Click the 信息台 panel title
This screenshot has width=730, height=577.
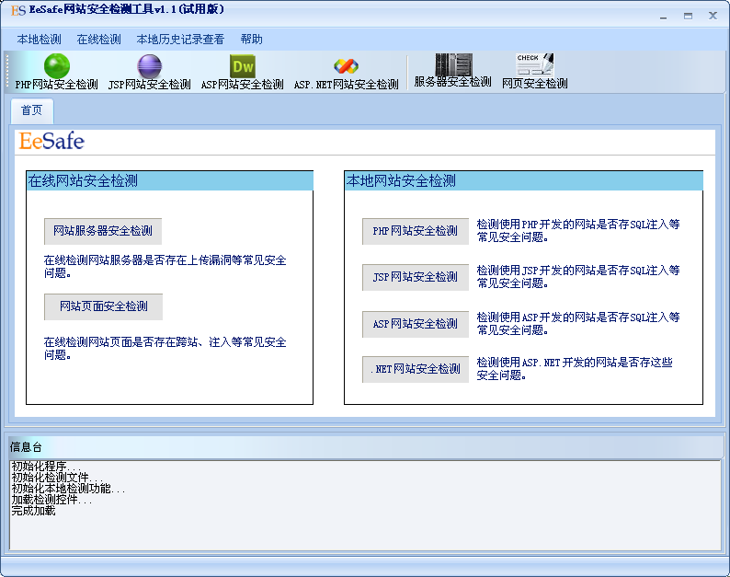coord(26,447)
